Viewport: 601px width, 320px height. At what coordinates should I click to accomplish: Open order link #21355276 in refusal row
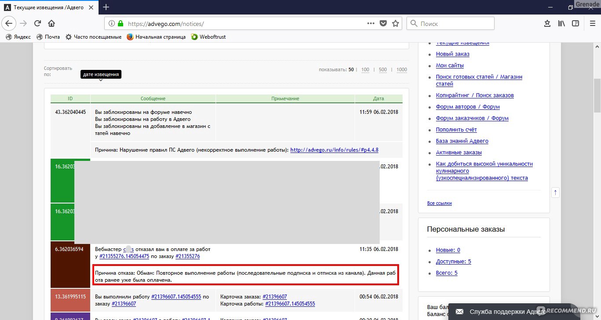(x=188, y=256)
